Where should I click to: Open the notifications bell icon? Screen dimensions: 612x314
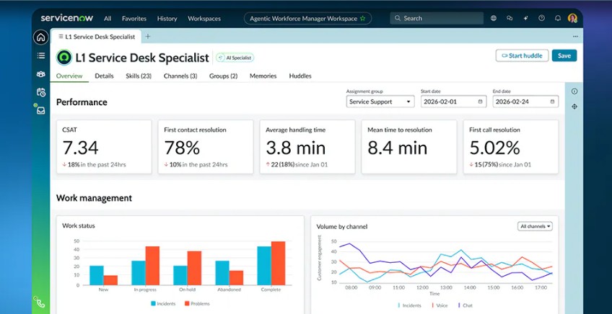tap(558, 18)
